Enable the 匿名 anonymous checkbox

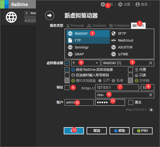point(131,102)
